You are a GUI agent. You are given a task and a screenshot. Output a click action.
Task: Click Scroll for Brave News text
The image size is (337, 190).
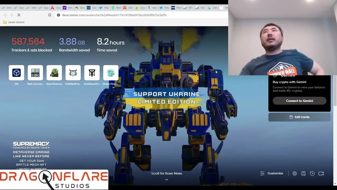(x=167, y=173)
